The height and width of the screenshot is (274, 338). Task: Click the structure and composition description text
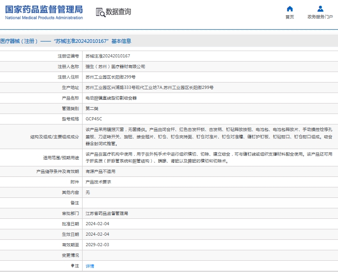pos(209,137)
